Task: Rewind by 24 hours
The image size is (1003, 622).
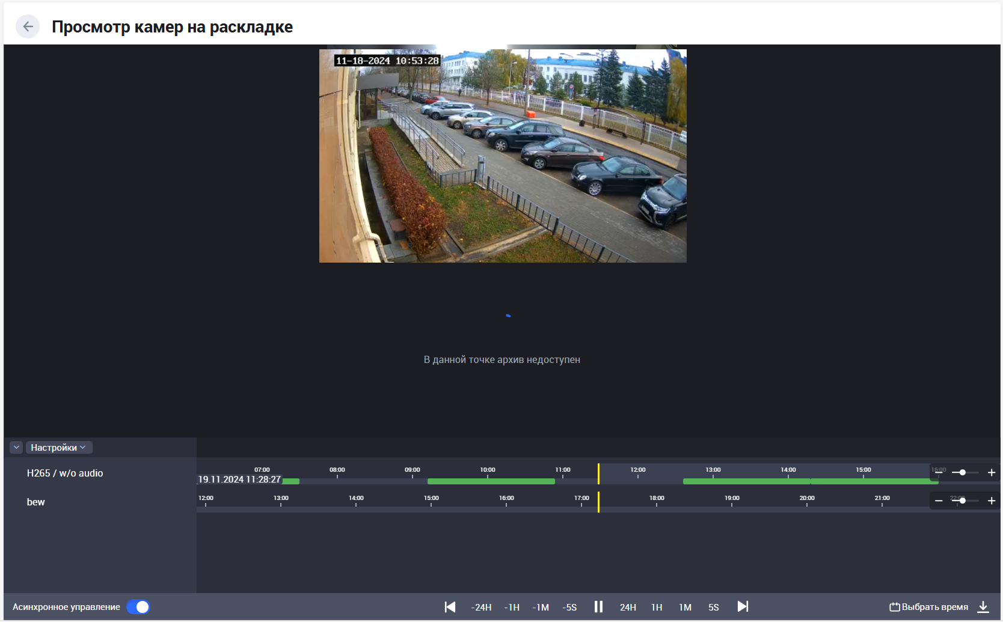Action: pos(481,608)
